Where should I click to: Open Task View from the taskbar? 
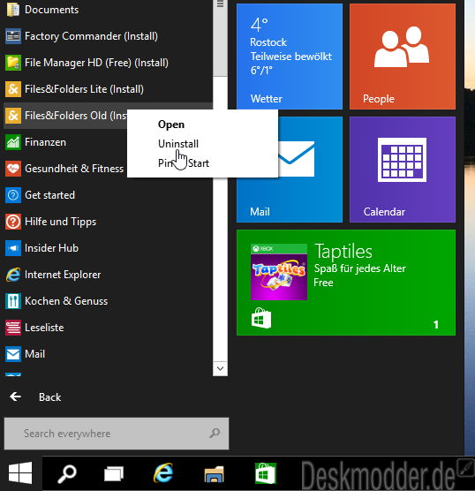click(114, 473)
